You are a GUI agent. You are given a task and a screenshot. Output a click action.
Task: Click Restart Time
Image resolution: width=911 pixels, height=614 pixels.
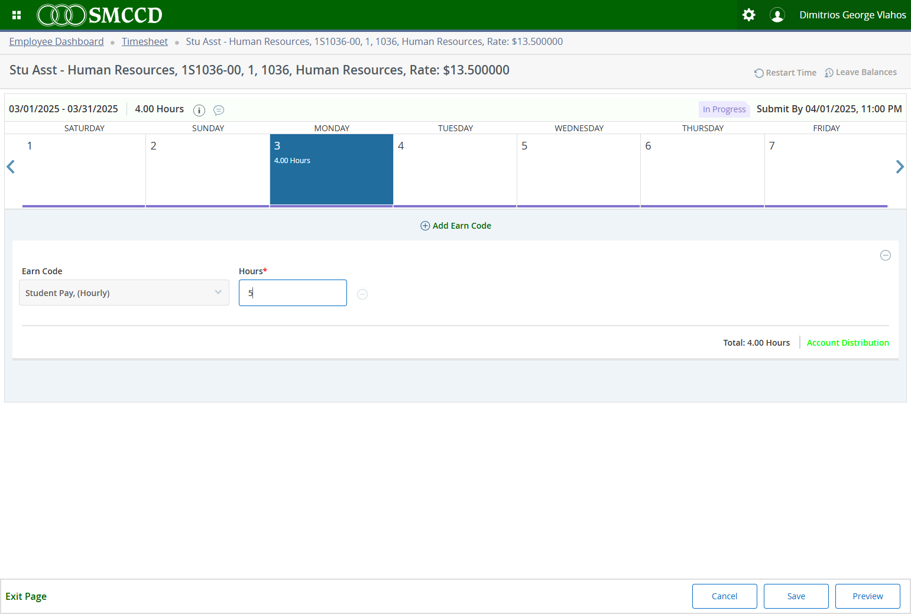click(x=785, y=73)
